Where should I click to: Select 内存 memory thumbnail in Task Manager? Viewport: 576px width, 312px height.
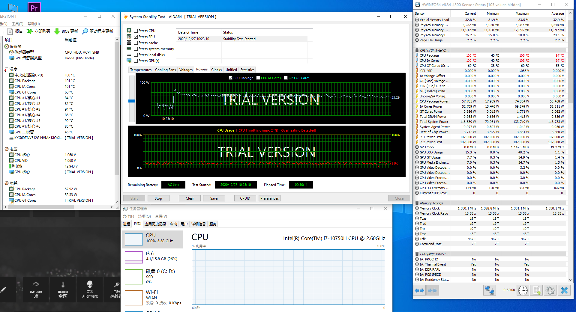click(134, 257)
